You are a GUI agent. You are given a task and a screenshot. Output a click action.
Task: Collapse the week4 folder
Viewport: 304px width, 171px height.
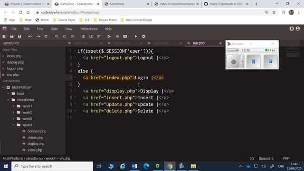click(13, 125)
